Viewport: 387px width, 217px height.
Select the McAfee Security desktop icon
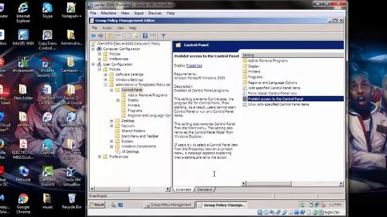pos(47,67)
